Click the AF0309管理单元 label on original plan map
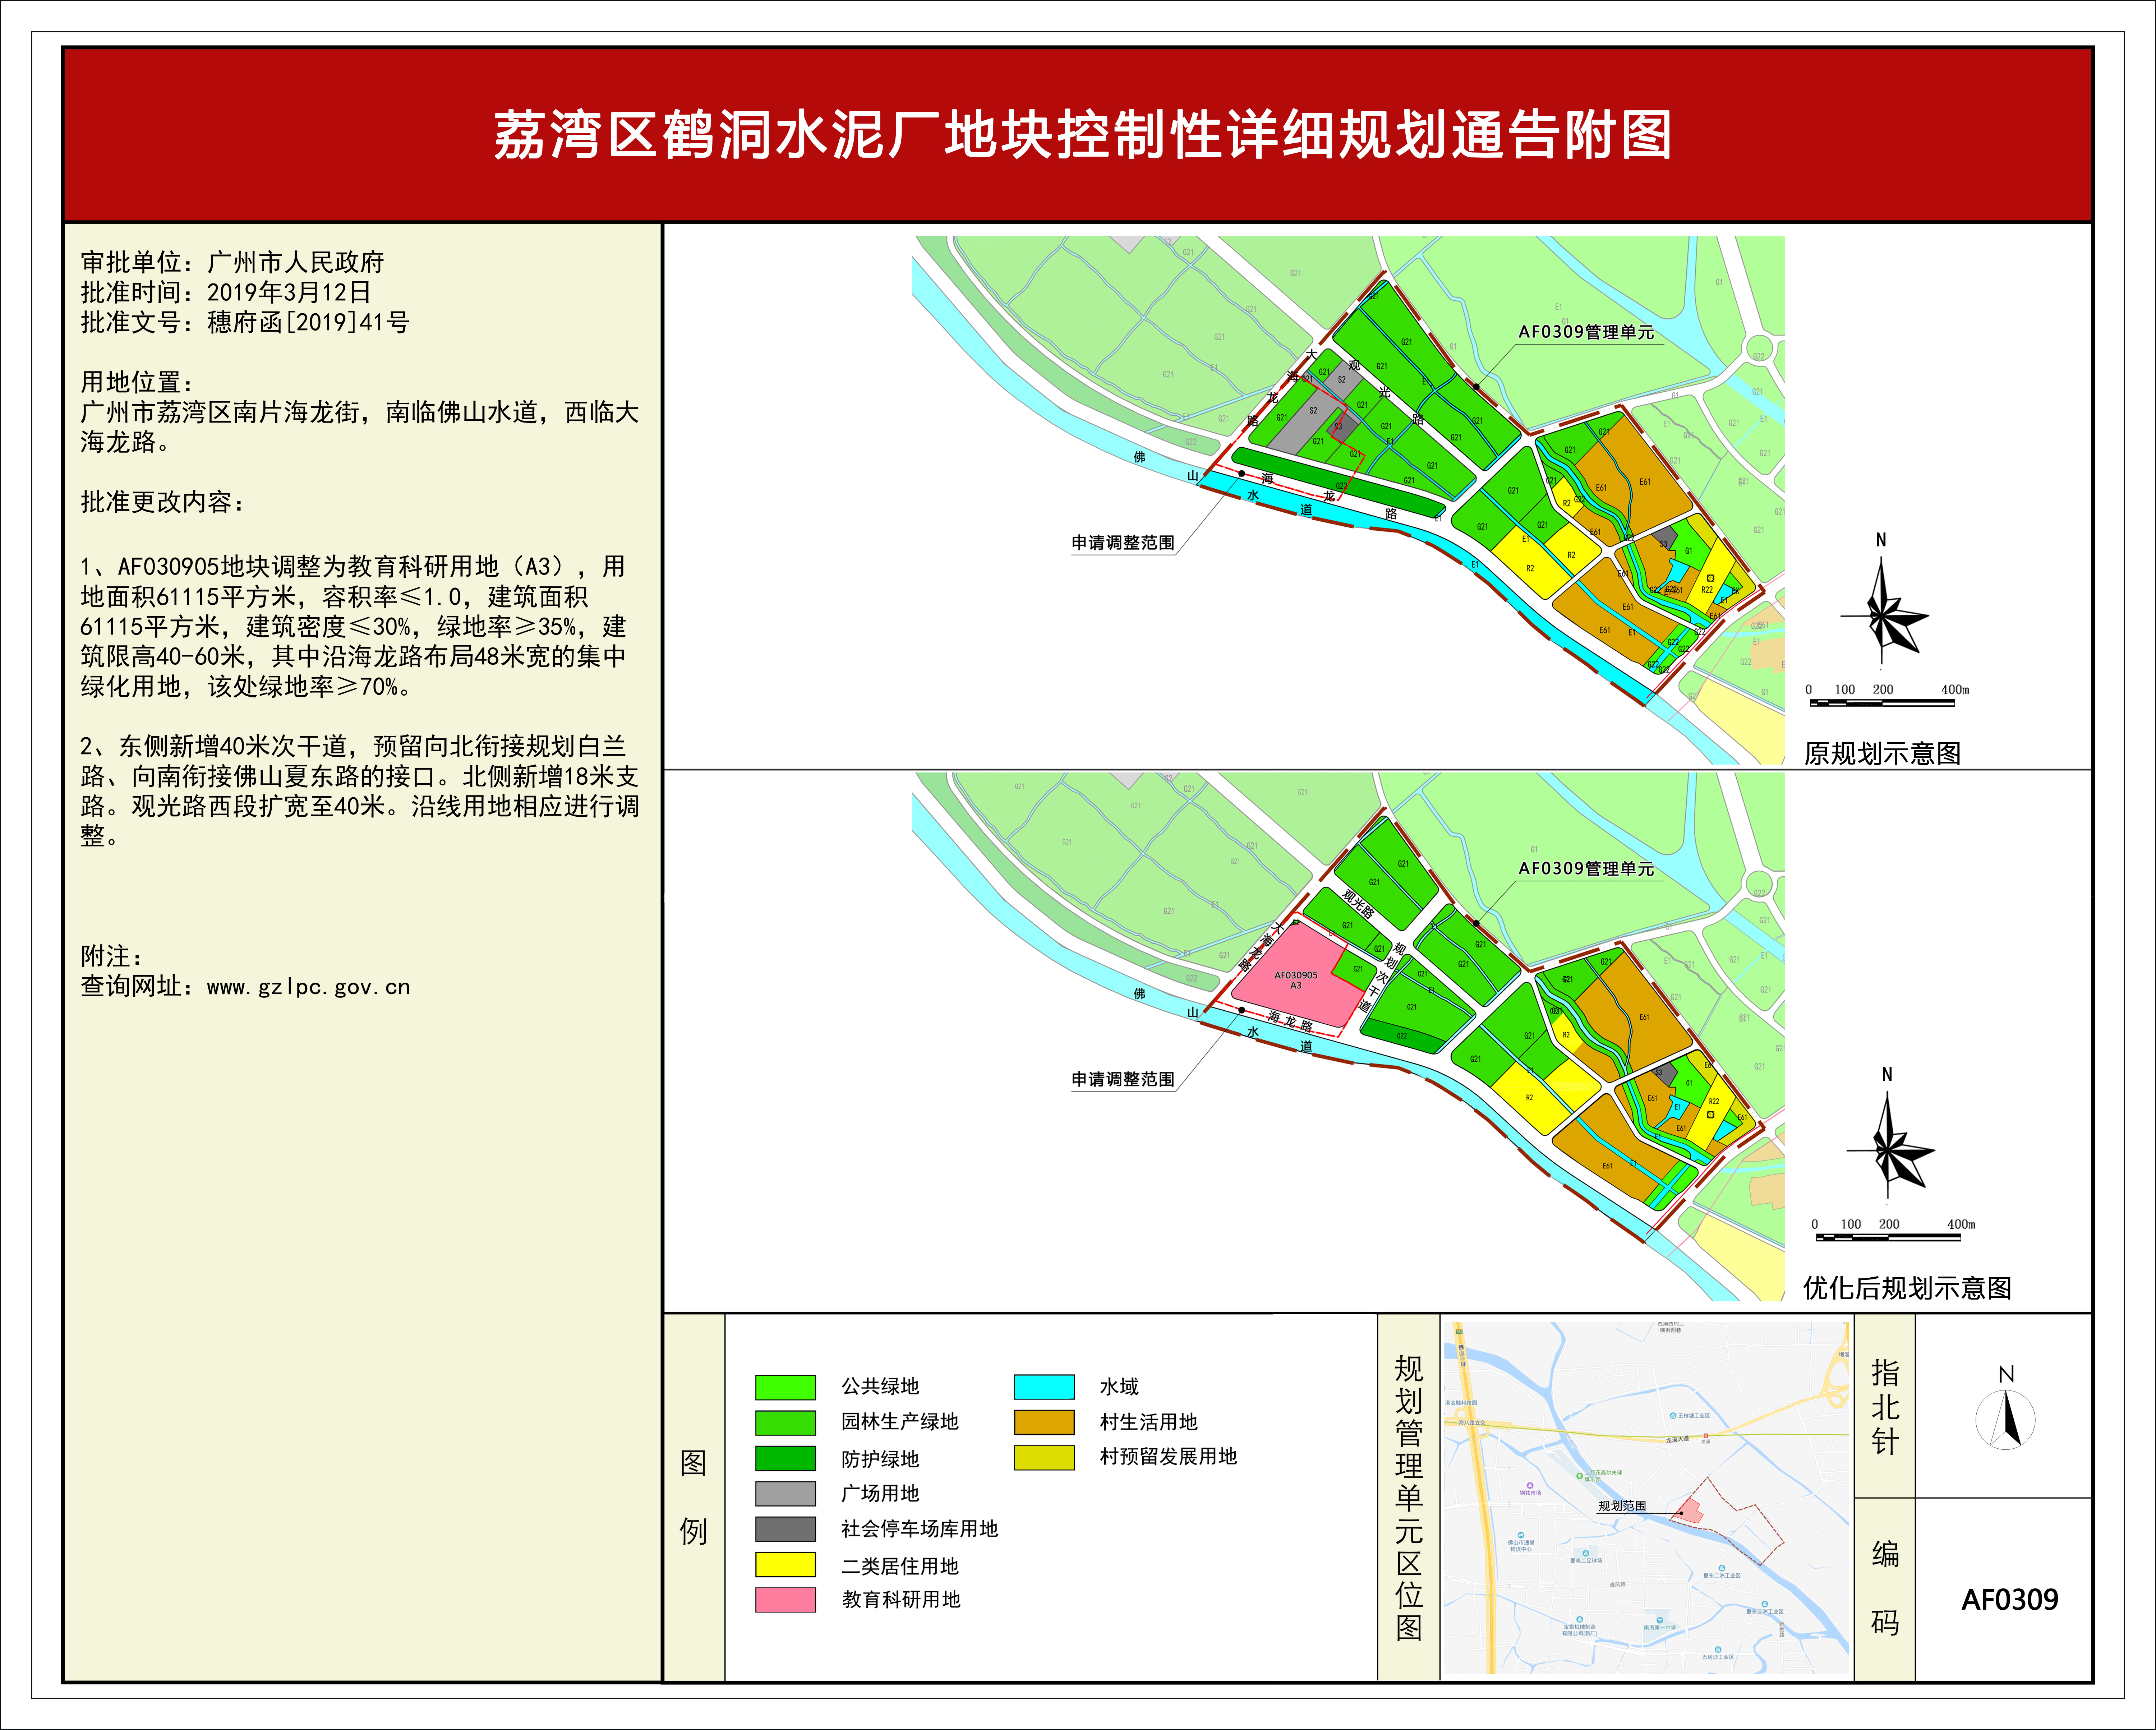The width and height of the screenshot is (2156, 1730). 1586,332
